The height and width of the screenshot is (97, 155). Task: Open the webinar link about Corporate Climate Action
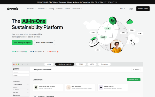point(69,2)
